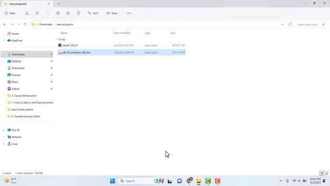
Task: Sort by the Type column header
Action: pos(147,33)
